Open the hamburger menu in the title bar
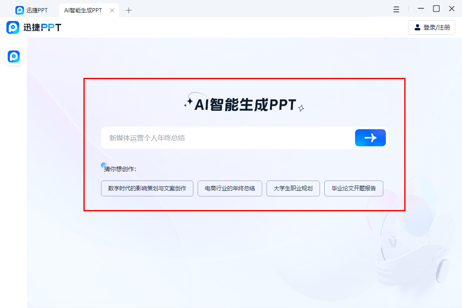This screenshot has height=308, width=462. click(x=396, y=9)
